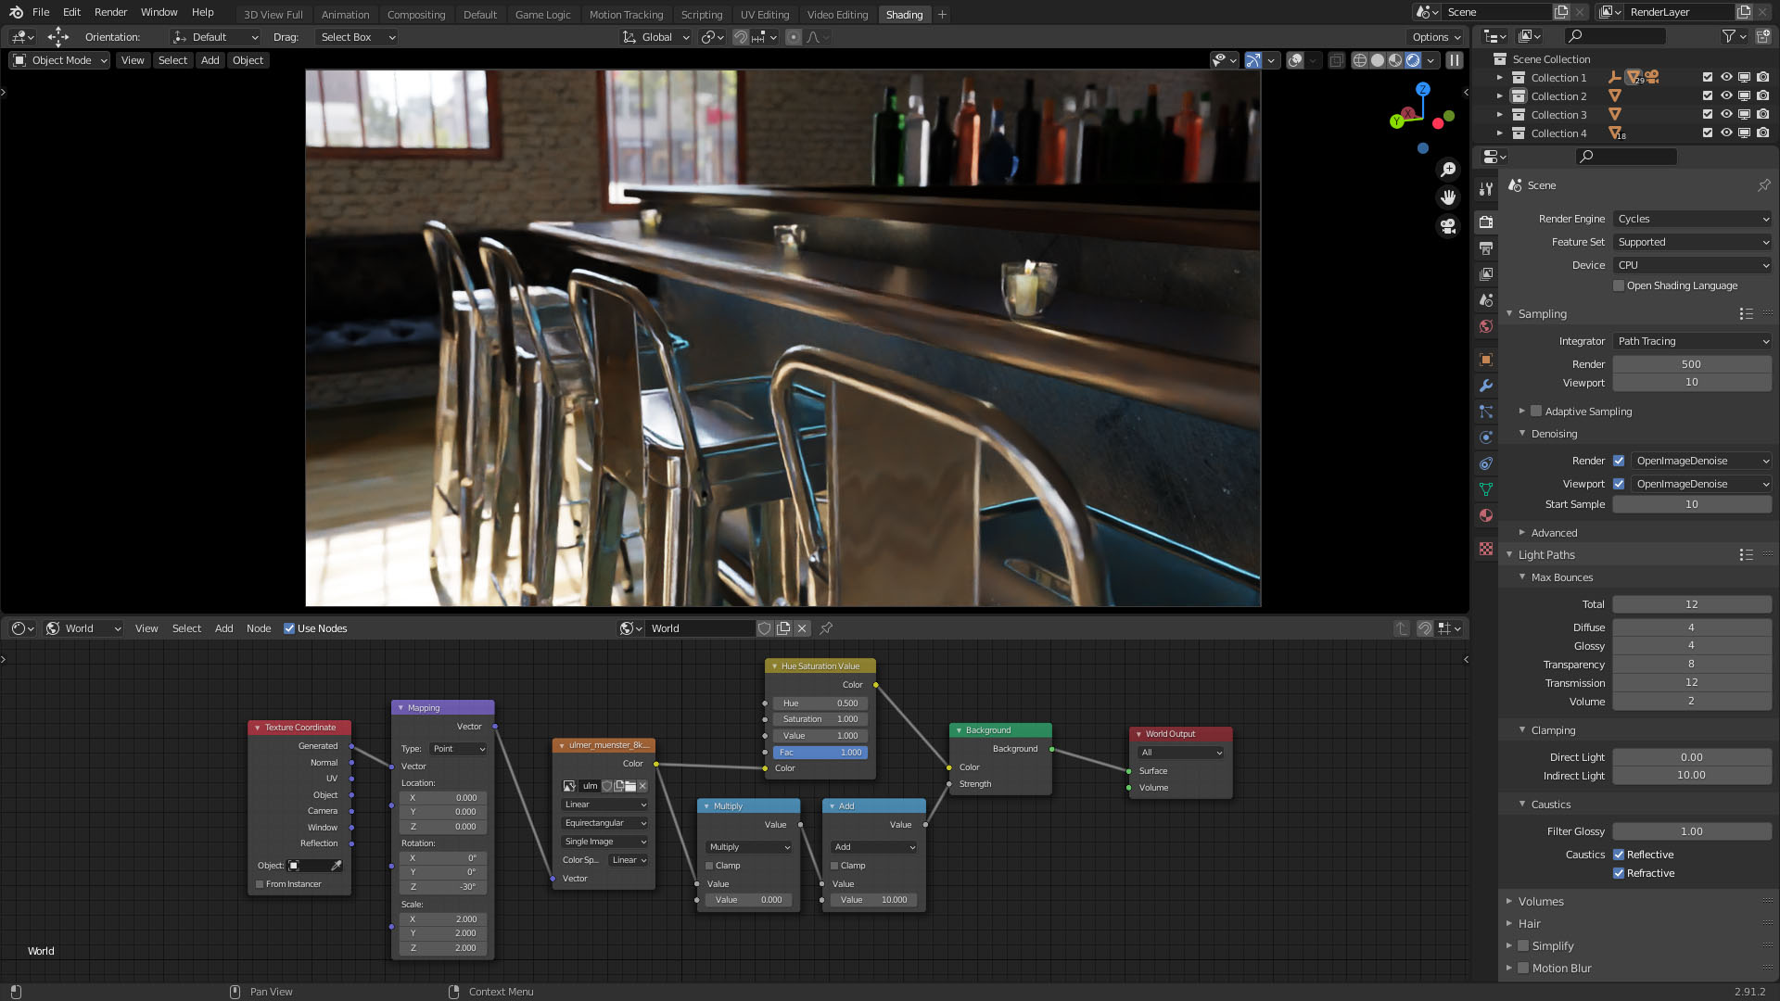The width and height of the screenshot is (1780, 1001).
Task: Click the camera view icon in viewport
Action: pyautogui.click(x=1448, y=225)
